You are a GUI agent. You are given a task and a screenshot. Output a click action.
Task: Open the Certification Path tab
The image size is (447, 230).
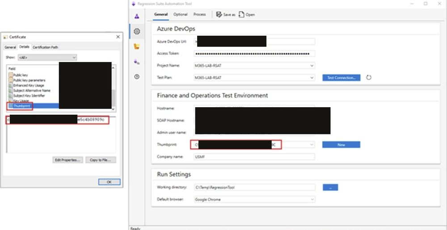45,47
